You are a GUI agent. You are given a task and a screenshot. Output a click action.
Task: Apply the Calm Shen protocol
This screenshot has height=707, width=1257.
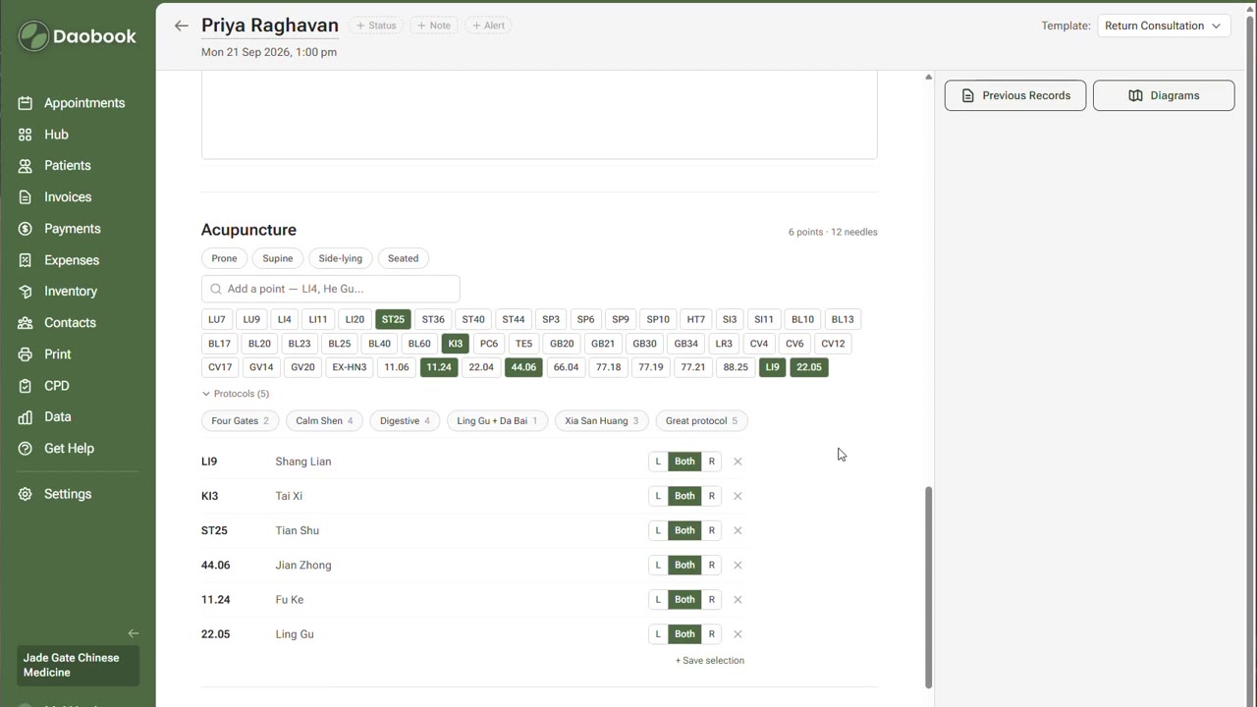tap(324, 421)
